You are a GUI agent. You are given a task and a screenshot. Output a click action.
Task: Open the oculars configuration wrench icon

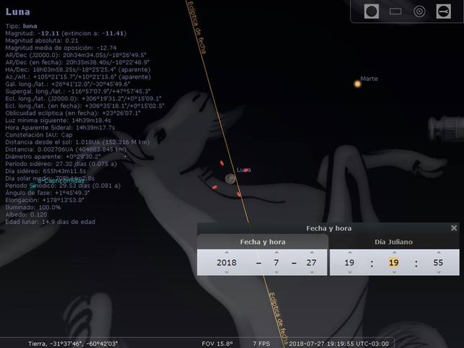point(444,12)
